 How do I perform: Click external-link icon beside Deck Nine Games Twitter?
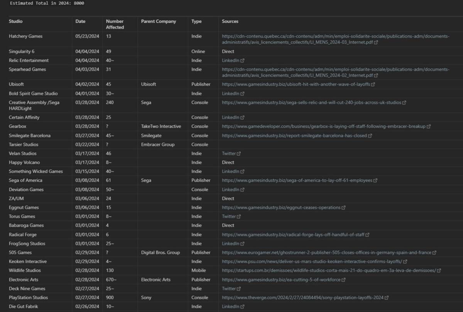coord(239,289)
